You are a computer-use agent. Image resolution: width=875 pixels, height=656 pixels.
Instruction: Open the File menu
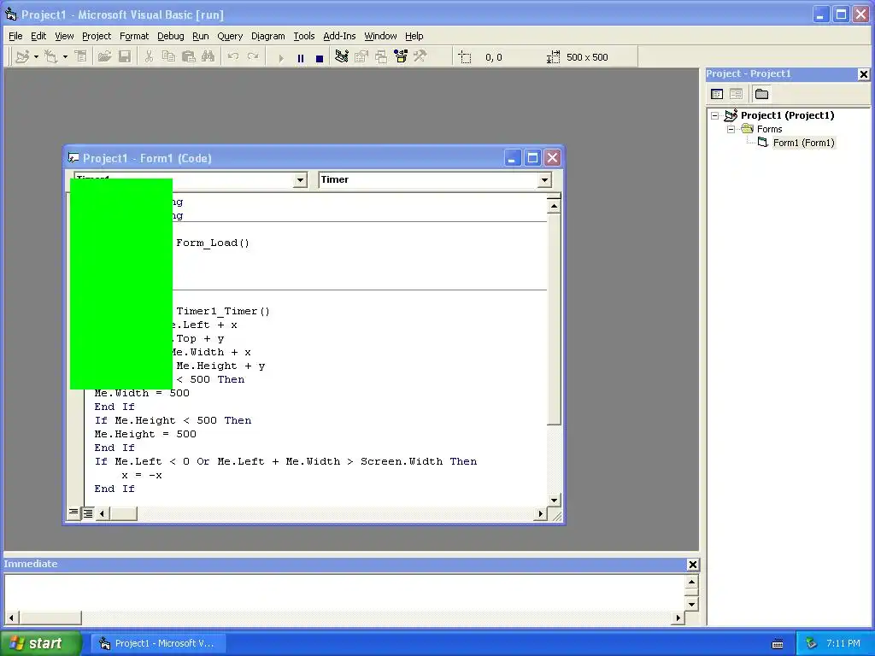(15, 36)
